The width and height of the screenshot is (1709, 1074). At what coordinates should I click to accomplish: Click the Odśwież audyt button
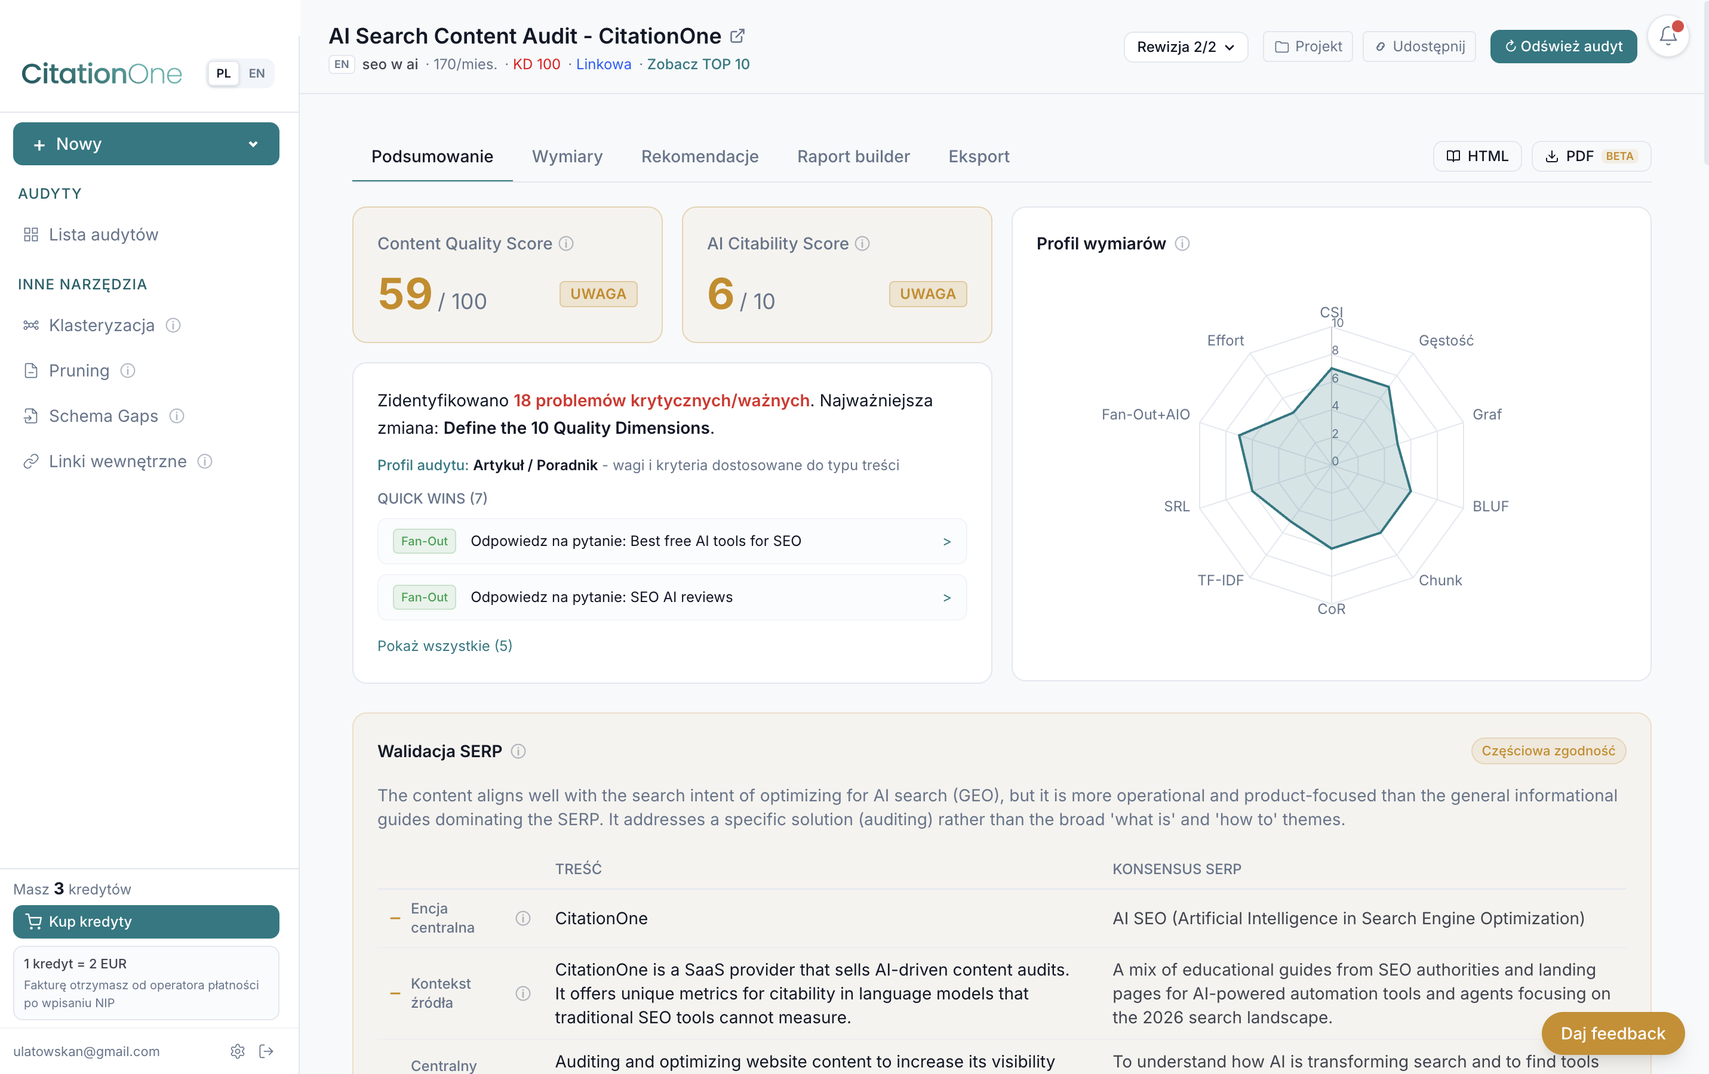point(1563,47)
